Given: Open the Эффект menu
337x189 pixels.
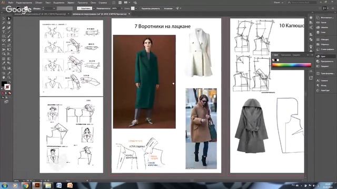Looking at the screenshot, I should (71, 3).
